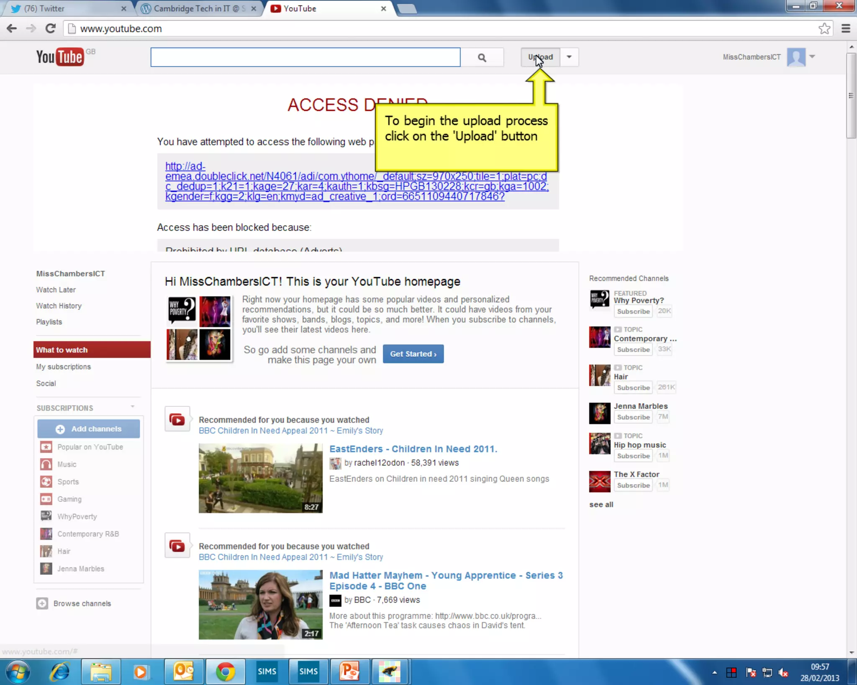Open the MissChambersICT account menu arrow
Screen dimensions: 857x685
pos(812,56)
